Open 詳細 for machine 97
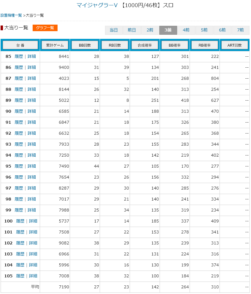The height and width of the screenshot is (294, 251). (x=32, y=188)
